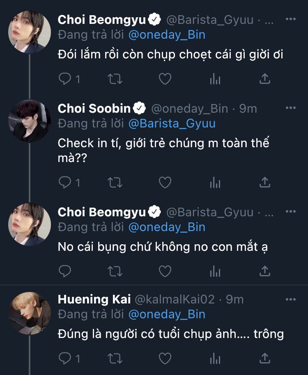The image size is (308, 375).
Task: Reply to Beomgyu's 'No cái bụng' tweet
Action: pyautogui.click(x=65, y=271)
